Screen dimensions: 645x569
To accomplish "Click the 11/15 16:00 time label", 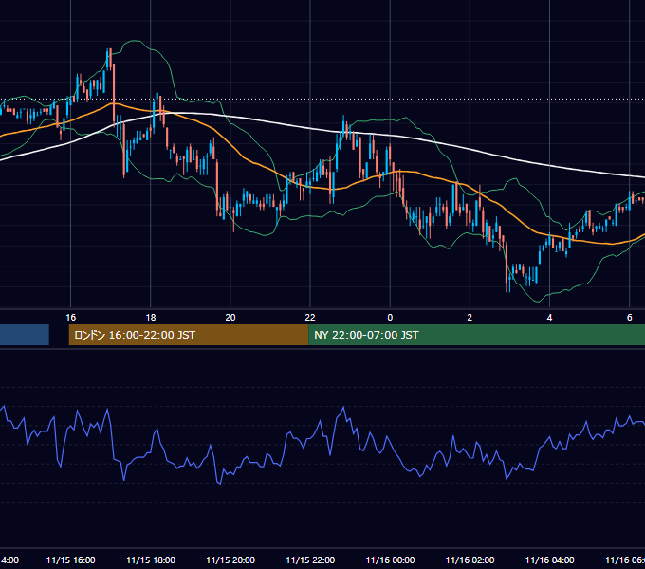I will coord(71,560).
